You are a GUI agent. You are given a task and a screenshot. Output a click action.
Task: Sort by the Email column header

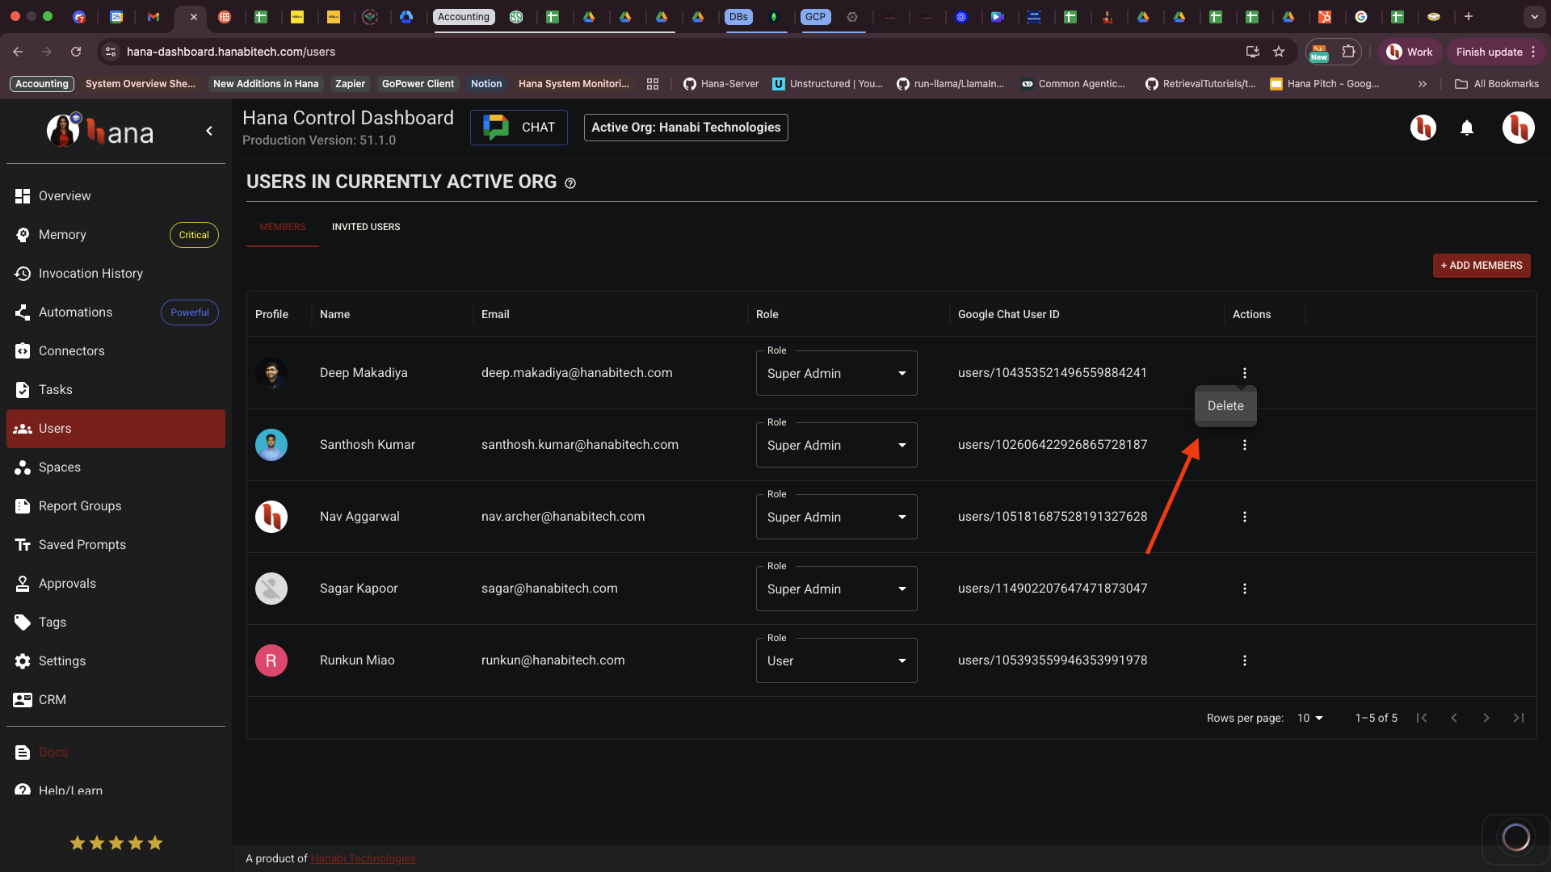pos(495,314)
